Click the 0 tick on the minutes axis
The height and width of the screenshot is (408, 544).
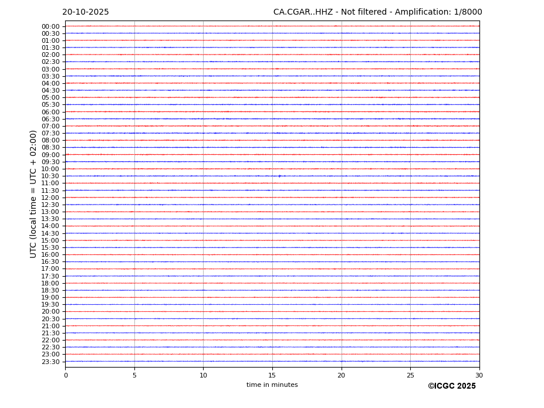click(x=66, y=375)
